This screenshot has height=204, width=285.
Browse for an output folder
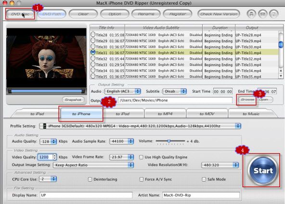247,99
